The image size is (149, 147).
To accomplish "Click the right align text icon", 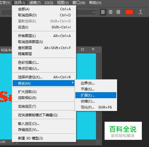I will (118, 12).
